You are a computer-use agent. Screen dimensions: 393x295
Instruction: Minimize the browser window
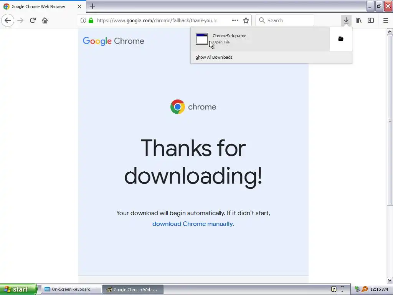pos(370,6)
